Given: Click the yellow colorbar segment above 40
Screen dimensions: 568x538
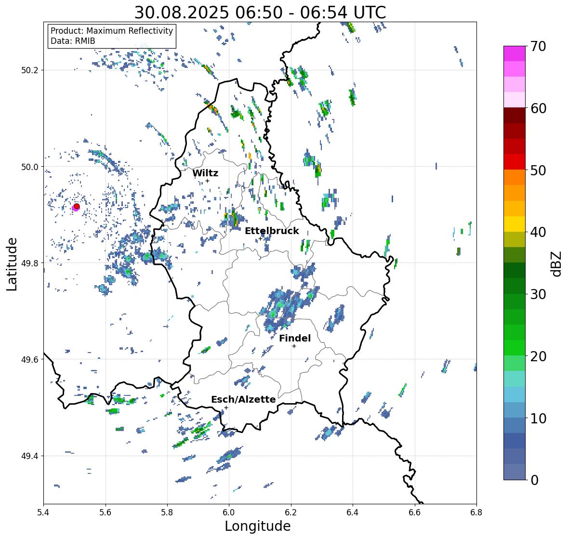Looking at the screenshot, I should (x=515, y=224).
